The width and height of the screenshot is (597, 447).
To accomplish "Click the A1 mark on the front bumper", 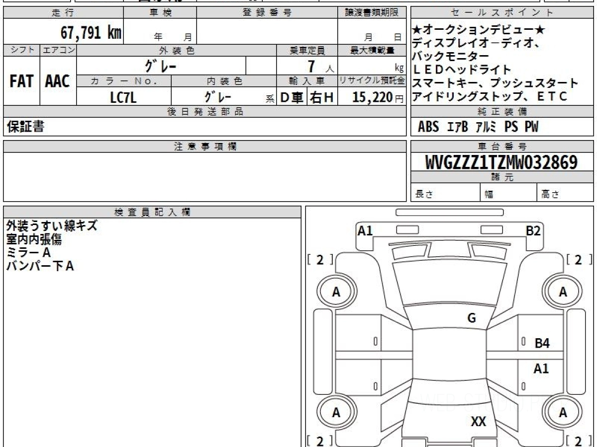I will 365,230.
